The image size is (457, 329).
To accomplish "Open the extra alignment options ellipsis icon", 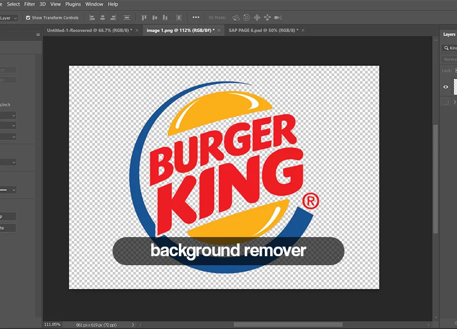I will pyautogui.click(x=196, y=18).
